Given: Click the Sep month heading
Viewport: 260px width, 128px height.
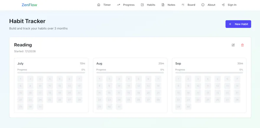Looking at the screenshot, I should pos(178,63).
